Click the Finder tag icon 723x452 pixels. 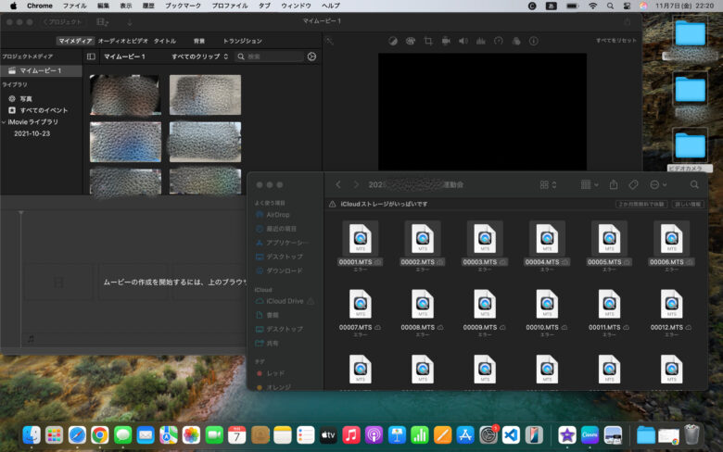click(633, 184)
